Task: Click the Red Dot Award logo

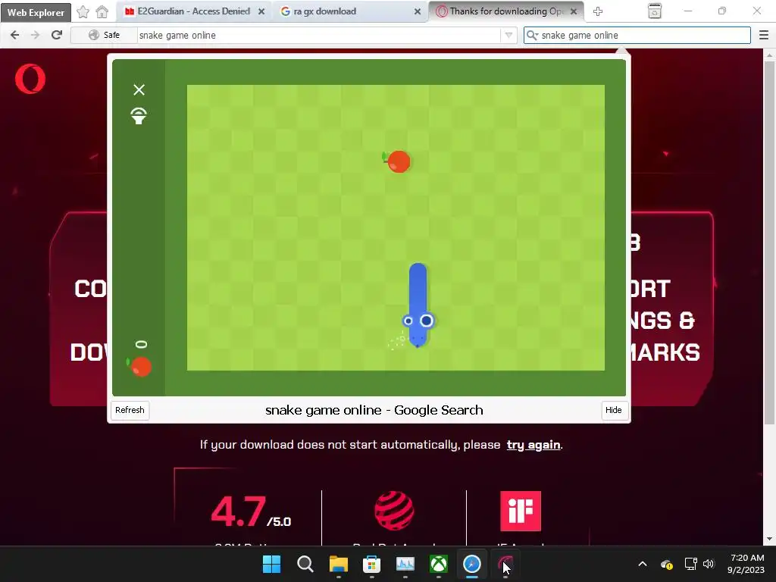Action: pos(394,511)
